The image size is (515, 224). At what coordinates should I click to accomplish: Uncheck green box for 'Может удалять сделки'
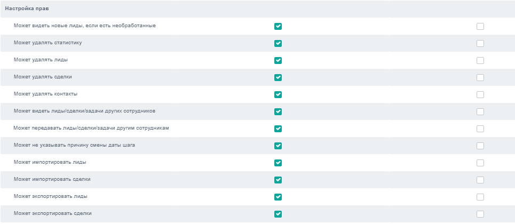click(278, 77)
